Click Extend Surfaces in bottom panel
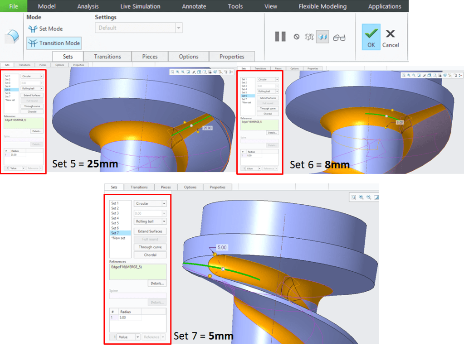Image resolution: width=464 pixels, height=346 pixels. point(150,231)
